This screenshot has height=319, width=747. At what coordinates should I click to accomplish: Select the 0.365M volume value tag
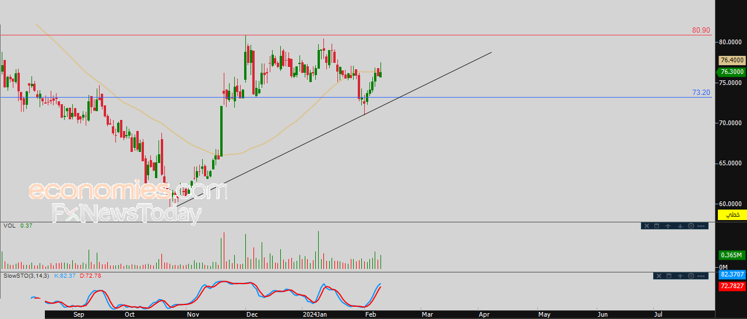coord(732,255)
